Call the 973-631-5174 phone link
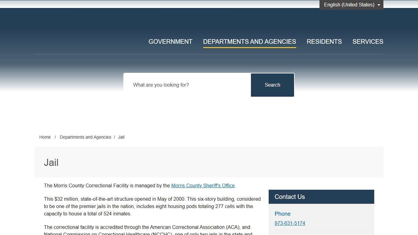The image size is (418, 235). click(x=290, y=223)
